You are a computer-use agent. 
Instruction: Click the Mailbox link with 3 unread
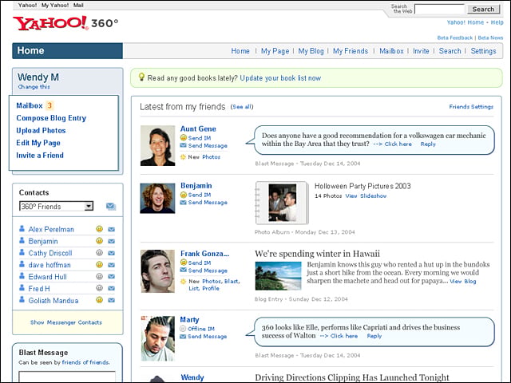(x=30, y=105)
